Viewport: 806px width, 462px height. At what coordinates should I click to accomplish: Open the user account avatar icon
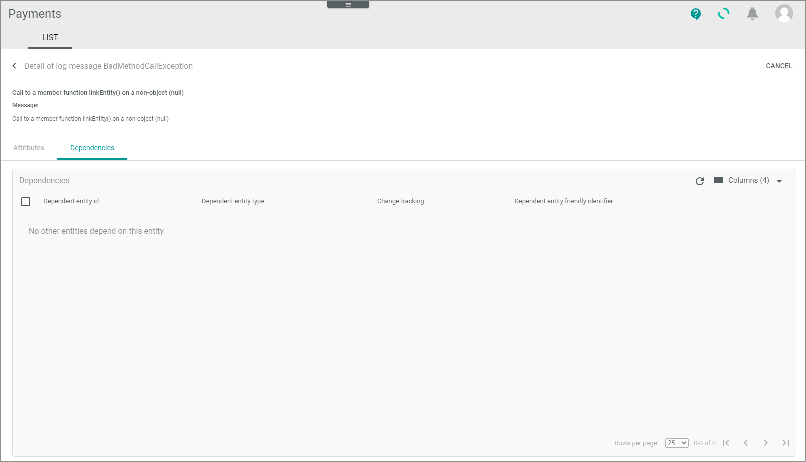click(784, 14)
